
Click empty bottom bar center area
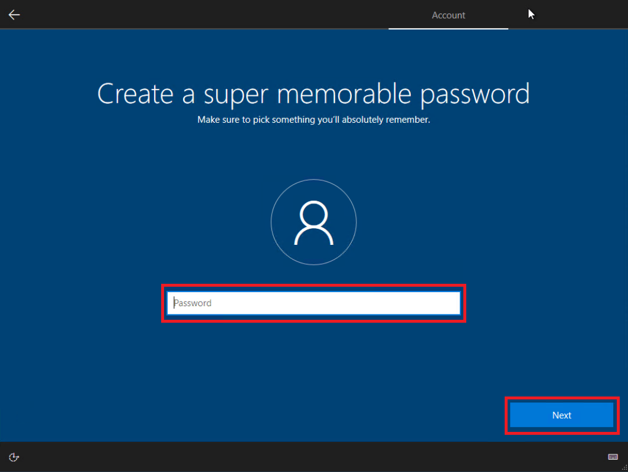(x=313, y=457)
